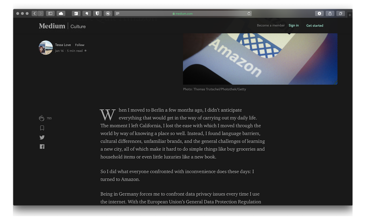
Task: Open author name Tessa Love
Action: (63, 45)
